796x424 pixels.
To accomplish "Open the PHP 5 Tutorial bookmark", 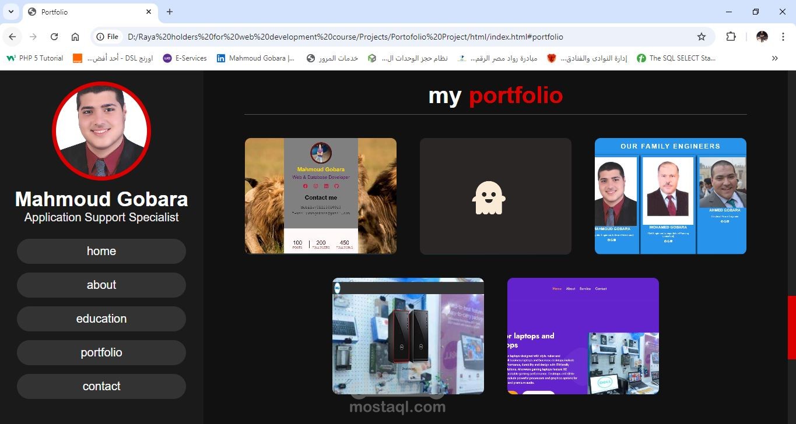I will [34, 58].
